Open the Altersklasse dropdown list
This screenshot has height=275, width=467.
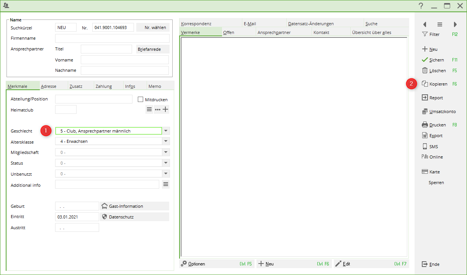pyautogui.click(x=166, y=141)
